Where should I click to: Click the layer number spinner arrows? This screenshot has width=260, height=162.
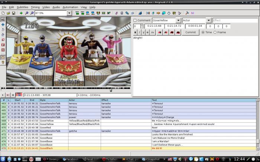[142, 26]
